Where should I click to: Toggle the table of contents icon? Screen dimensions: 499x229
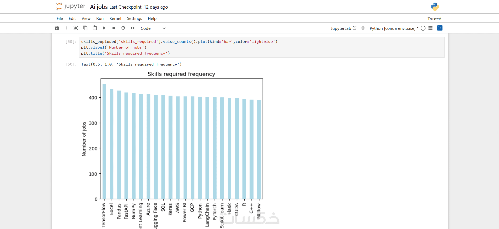pyautogui.click(x=430, y=28)
